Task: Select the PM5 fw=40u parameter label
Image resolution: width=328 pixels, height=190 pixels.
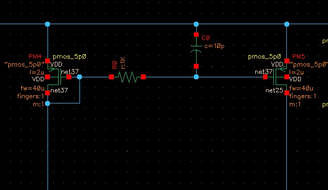Action: (301, 88)
